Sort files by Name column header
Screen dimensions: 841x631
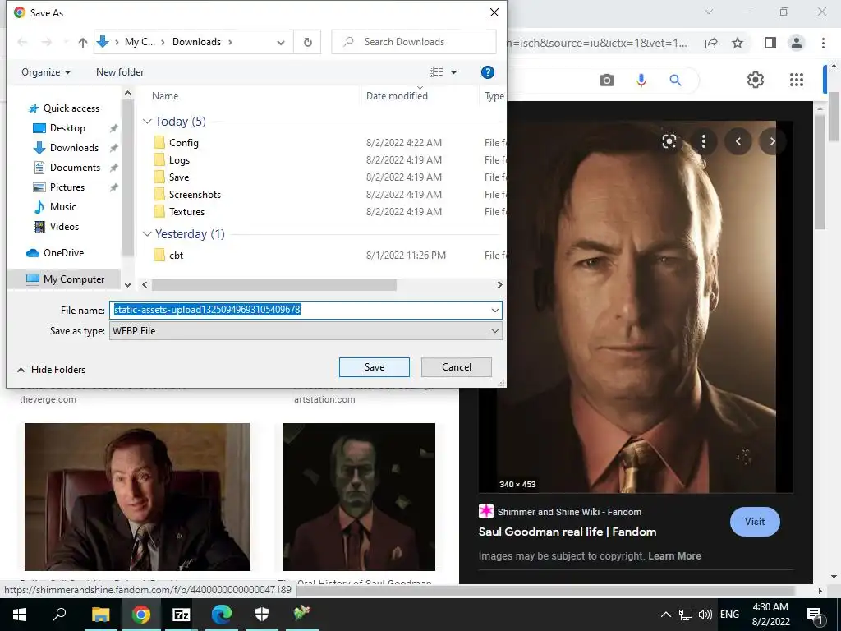coord(164,96)
